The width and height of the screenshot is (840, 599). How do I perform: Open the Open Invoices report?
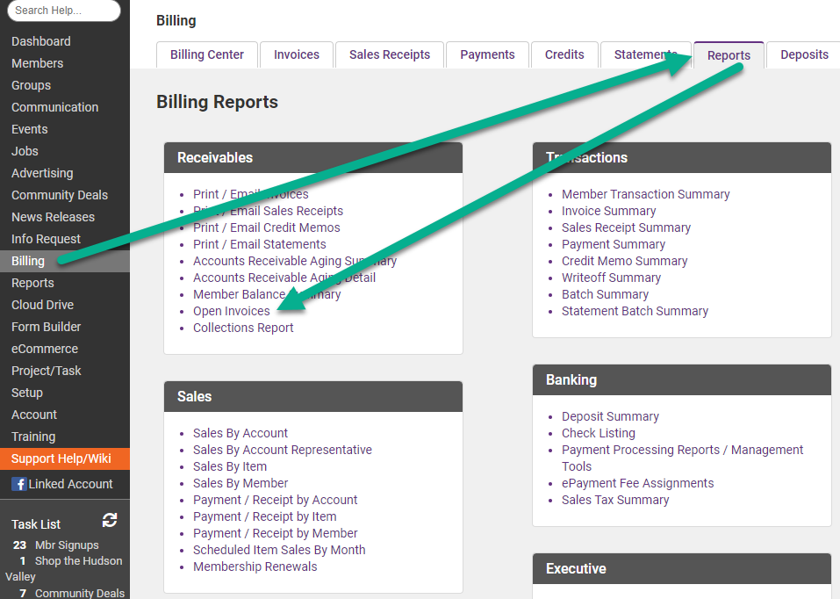point(232,311)
